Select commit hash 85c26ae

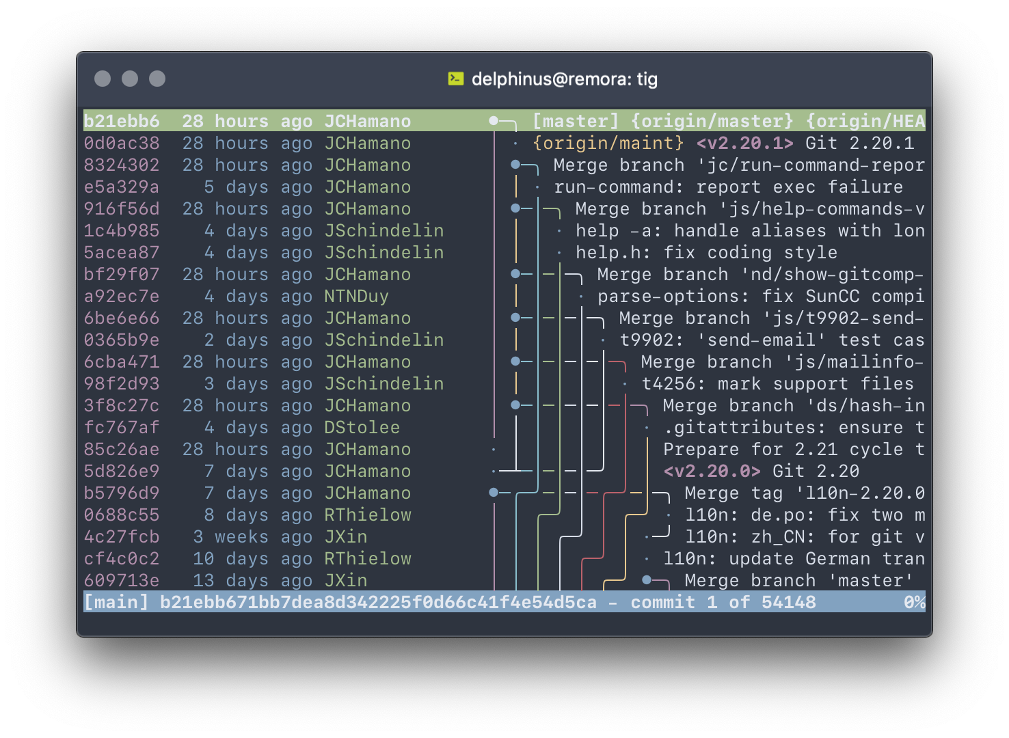coord(122,449)
